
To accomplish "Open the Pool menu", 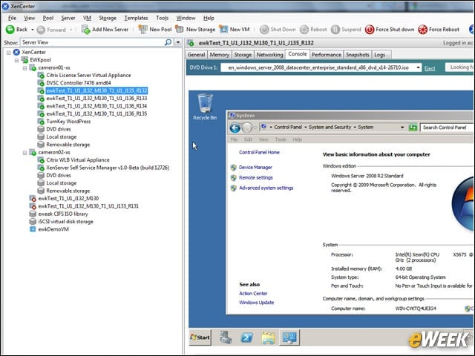I will (x=47, y=18).
